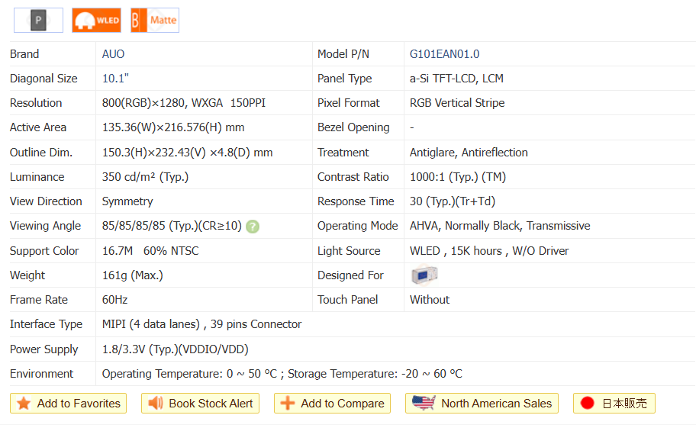Viewport: 696px width, 428px height.
Task: Click the AUO brand value
Action: coord(113,54)
